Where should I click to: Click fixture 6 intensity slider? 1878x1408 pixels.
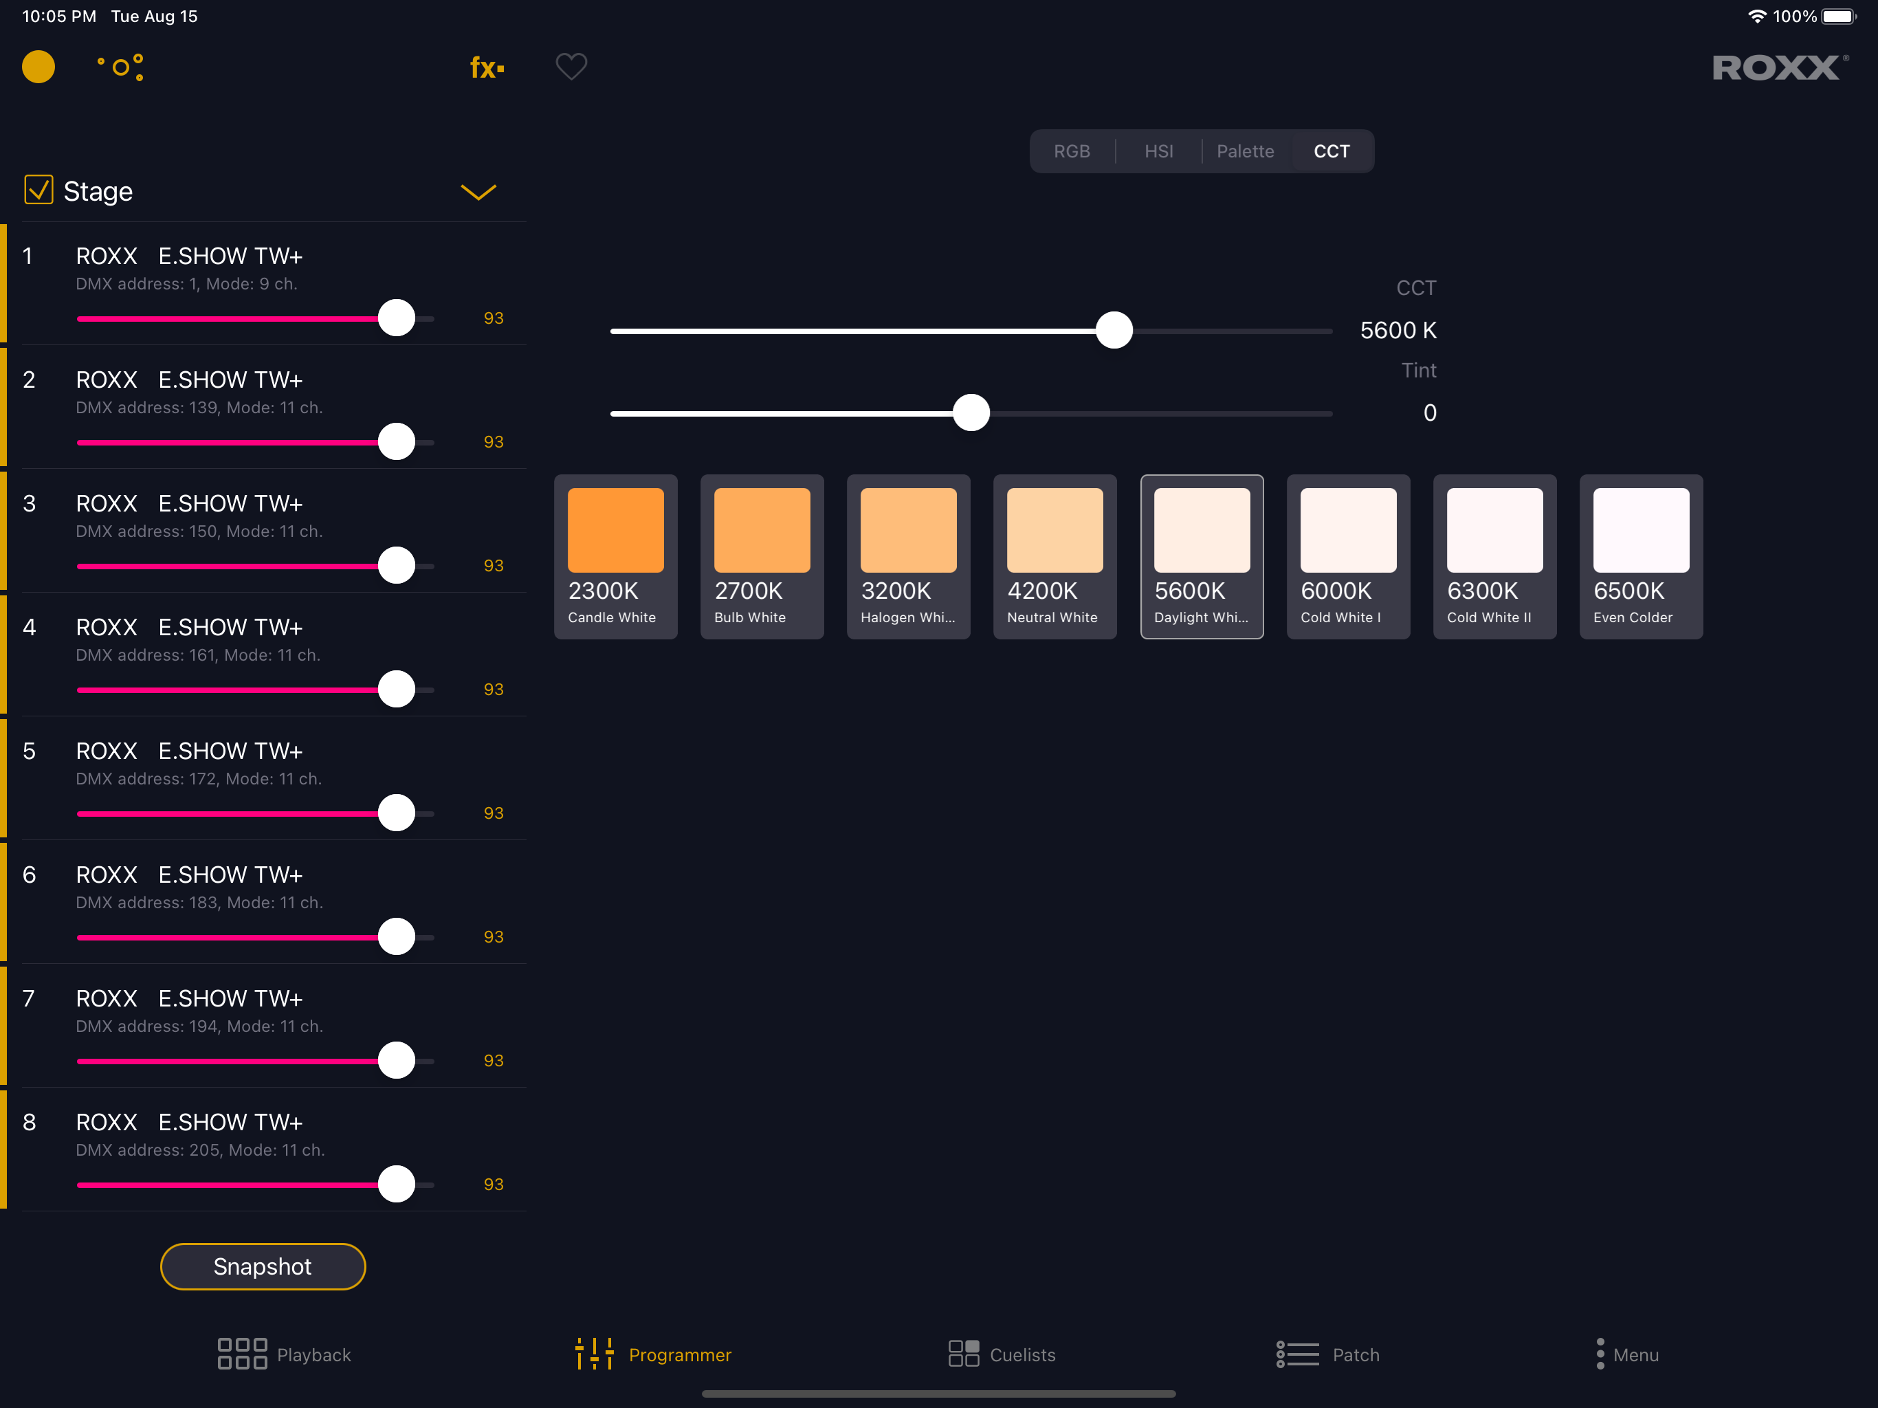256,936
